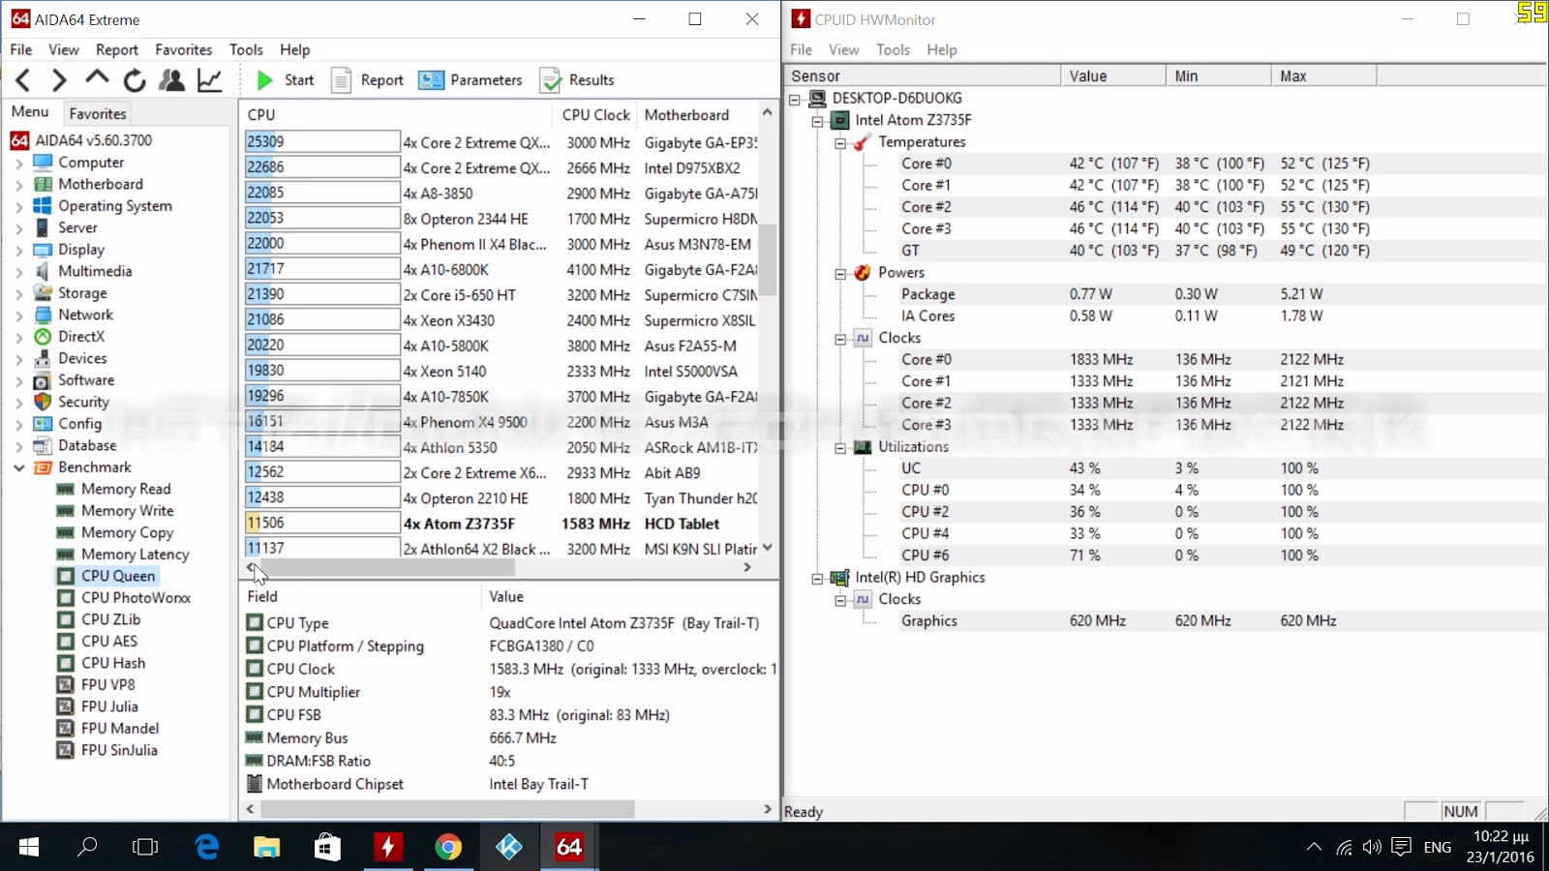Collapse the Benchmark tree node
Screen dimensions: 1549x871
click(x=18, y=467)
